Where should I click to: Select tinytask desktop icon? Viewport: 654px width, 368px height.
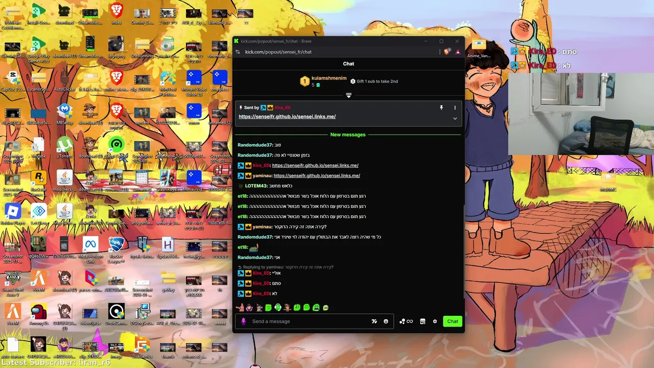38,147
